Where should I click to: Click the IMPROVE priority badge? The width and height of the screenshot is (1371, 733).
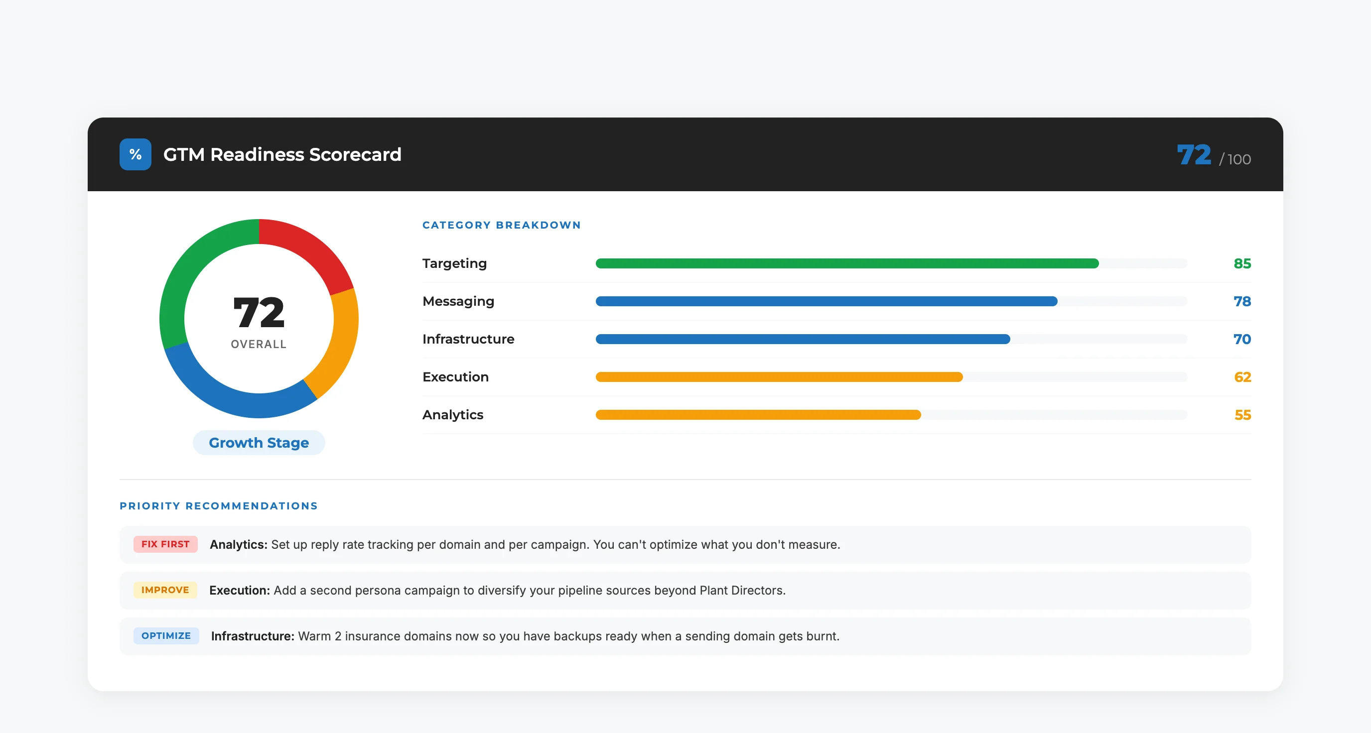click(165, 590)
